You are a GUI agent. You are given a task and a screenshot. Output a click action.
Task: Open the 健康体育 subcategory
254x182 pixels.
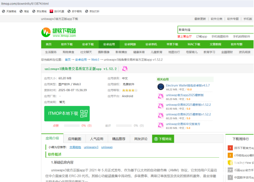click(139, 52)
